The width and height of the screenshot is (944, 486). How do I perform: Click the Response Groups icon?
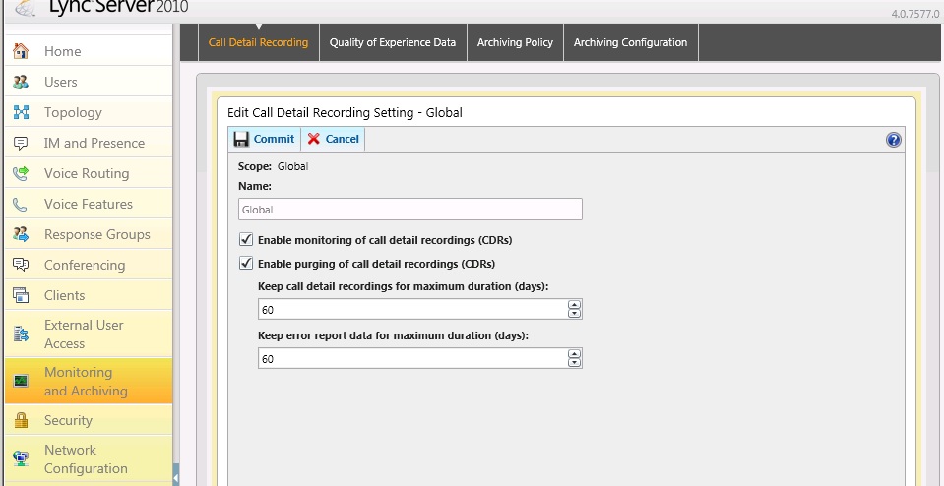pyautogui.click(x=21, y=234)
